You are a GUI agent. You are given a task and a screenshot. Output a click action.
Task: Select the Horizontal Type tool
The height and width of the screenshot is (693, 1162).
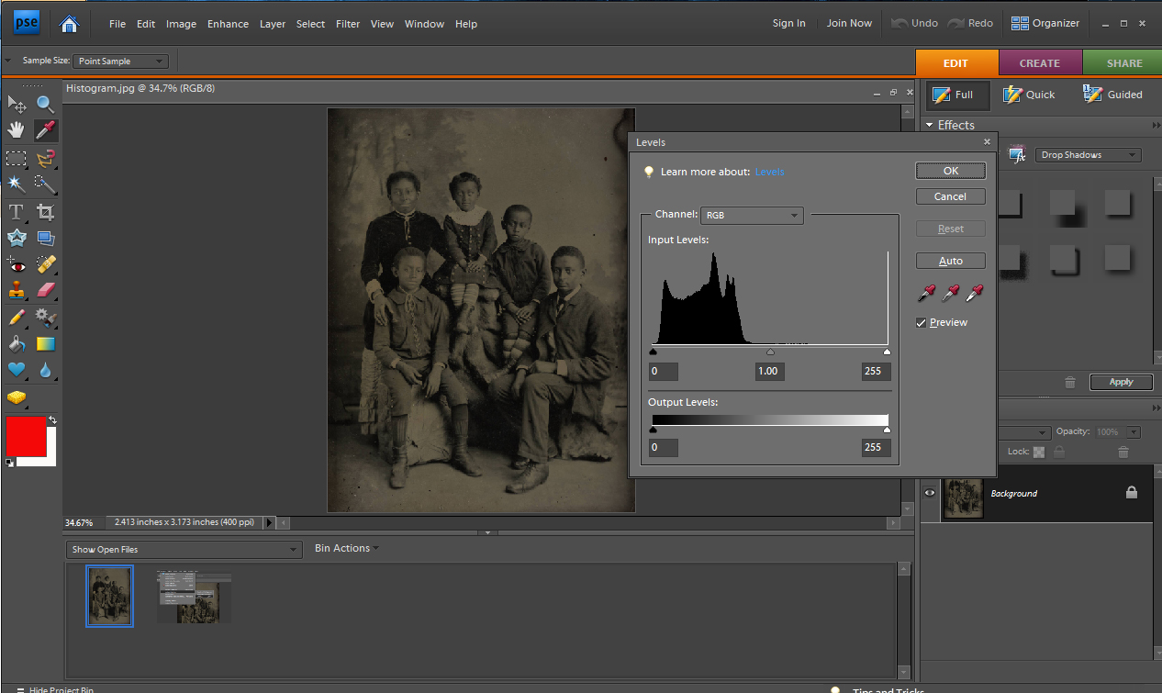point(16,212)
